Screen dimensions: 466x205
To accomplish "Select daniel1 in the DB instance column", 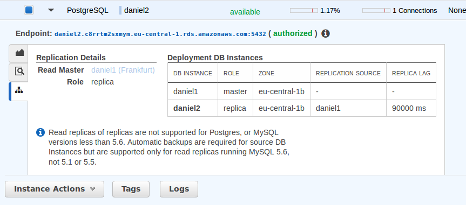I will 185,91.
